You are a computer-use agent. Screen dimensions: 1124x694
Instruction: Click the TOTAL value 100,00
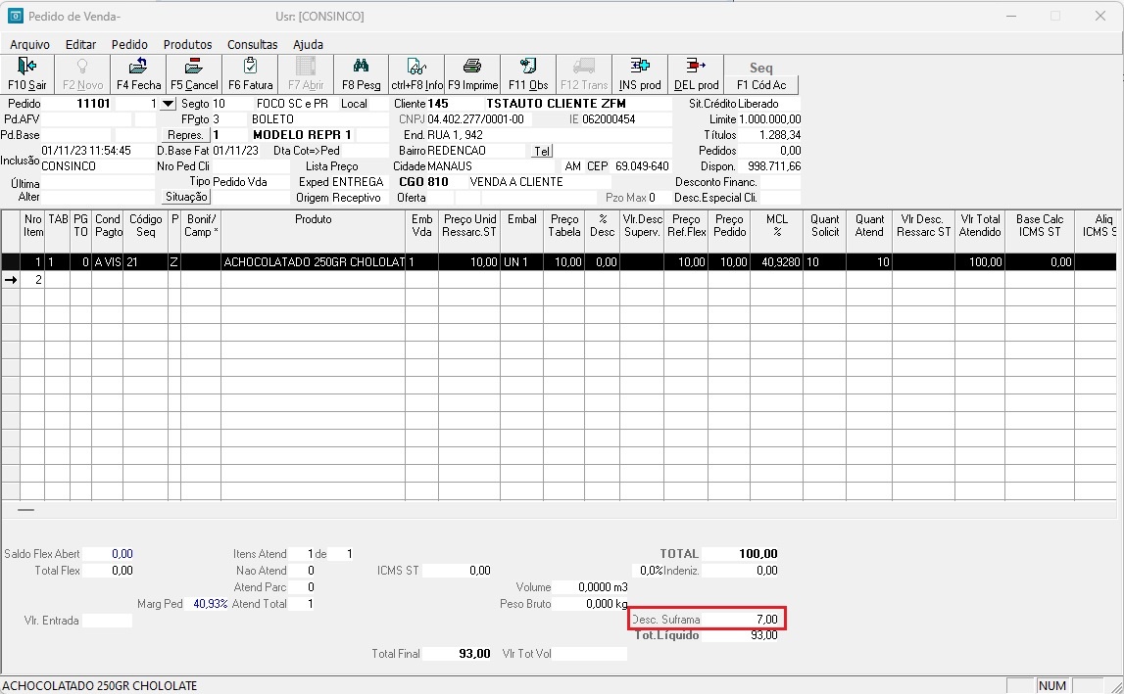tap(741, 554)
